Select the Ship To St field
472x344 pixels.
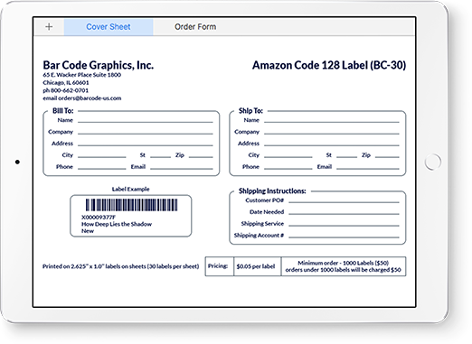[346, 155]
